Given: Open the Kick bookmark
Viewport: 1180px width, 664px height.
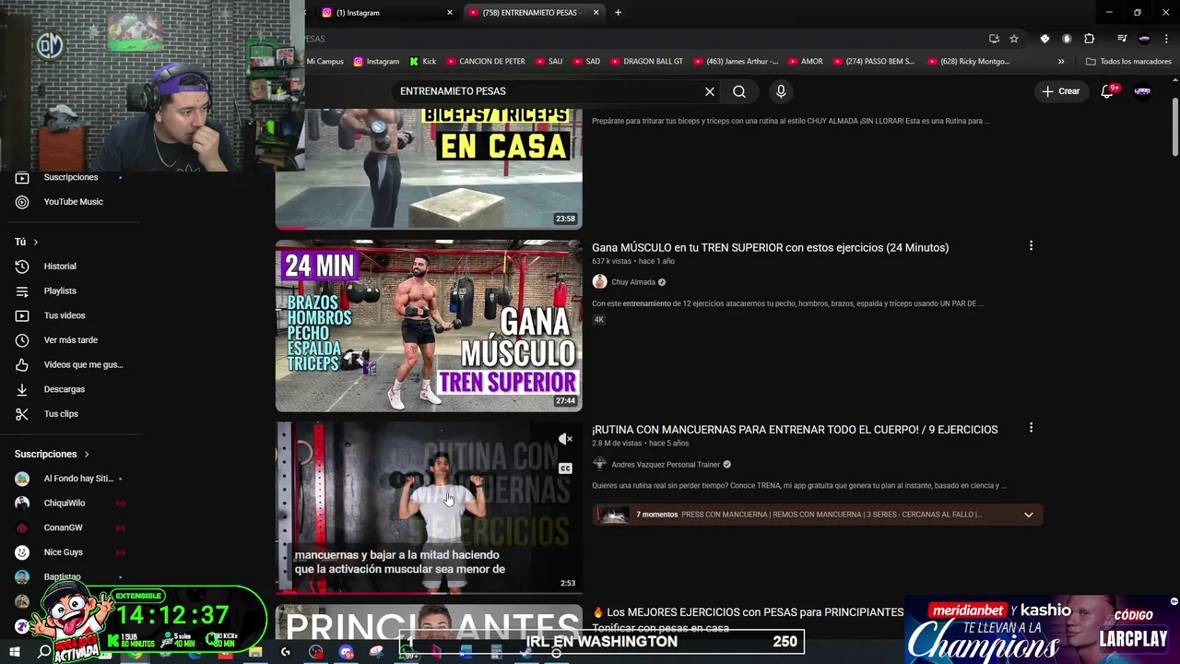Looking at the screenshot, I should pyautogui.click(x=422, y=62).
